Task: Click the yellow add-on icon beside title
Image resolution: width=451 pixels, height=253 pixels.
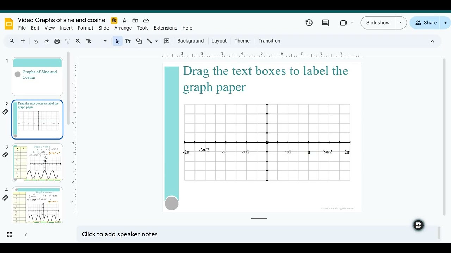Action: click(x=114, y=20)
